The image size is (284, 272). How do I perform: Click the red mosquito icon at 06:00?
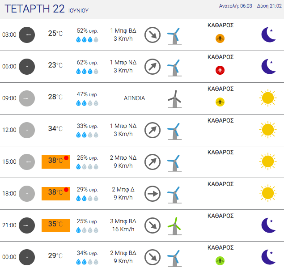[x=220, y=70]
